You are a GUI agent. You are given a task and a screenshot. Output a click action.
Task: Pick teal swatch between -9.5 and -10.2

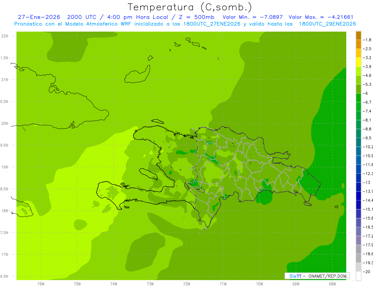click(358, 142)
